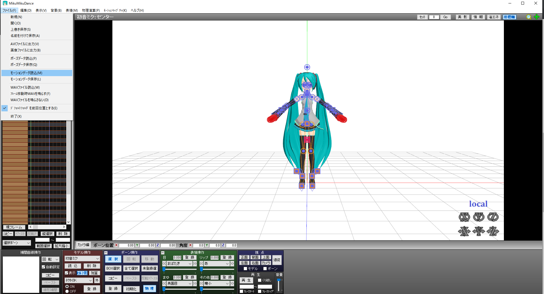Open the 選択ボーン dropdown
Screen dimensions: 544x294
(17, 243)
